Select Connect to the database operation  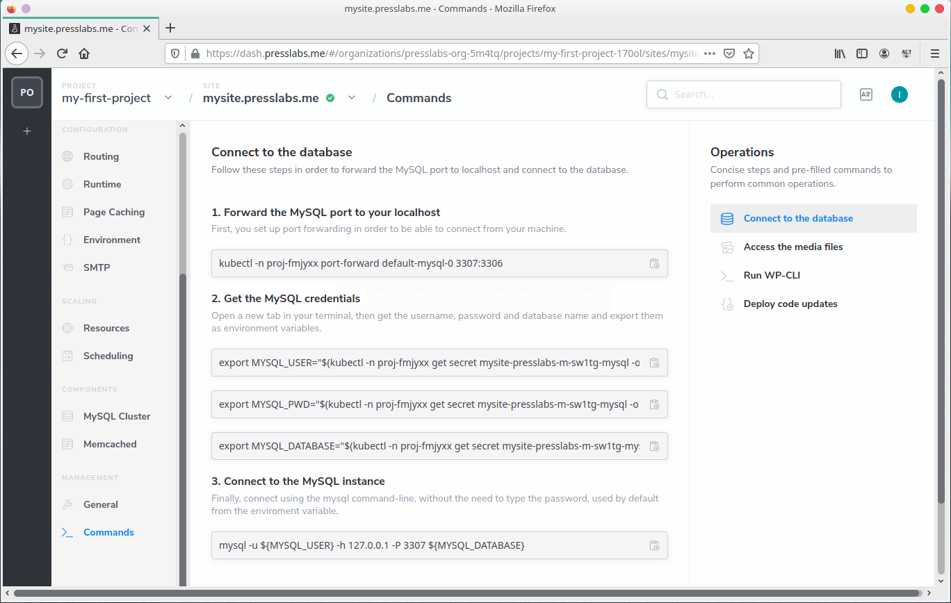(x=813, y=218)
